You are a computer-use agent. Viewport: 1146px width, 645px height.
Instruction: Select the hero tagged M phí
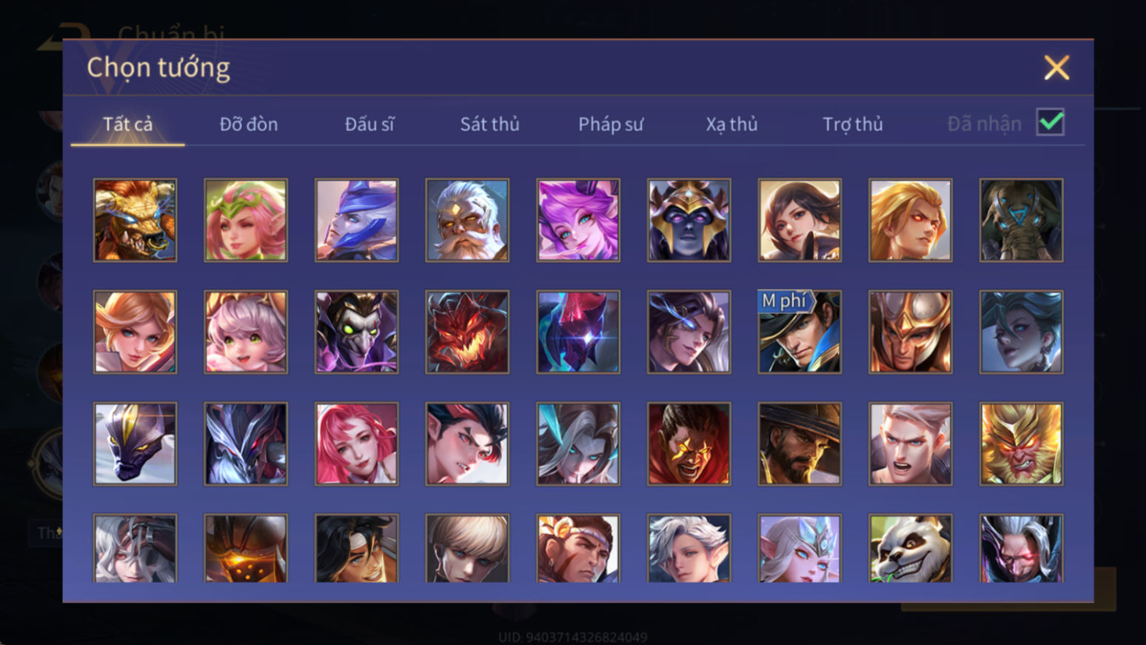coord(800,332)
